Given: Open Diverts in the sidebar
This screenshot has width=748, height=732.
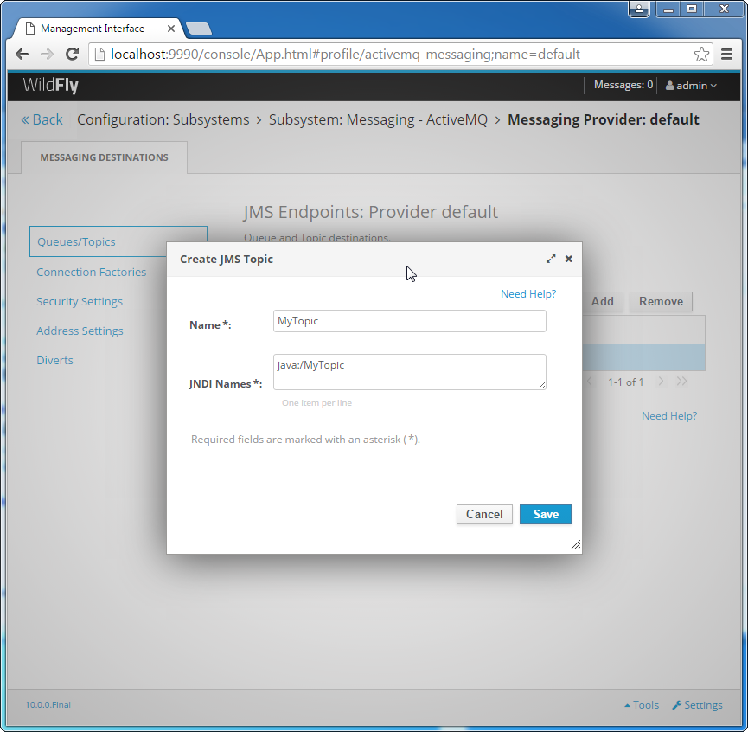Looking at the screenshot, I should pyautogui.click(x=54, y=360).
